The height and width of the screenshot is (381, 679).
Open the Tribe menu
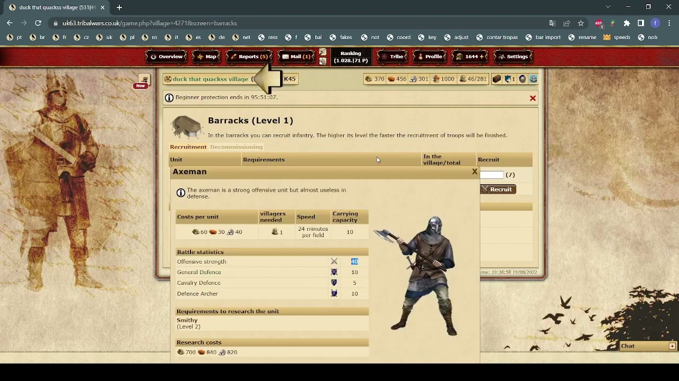[x=392, y=57]
